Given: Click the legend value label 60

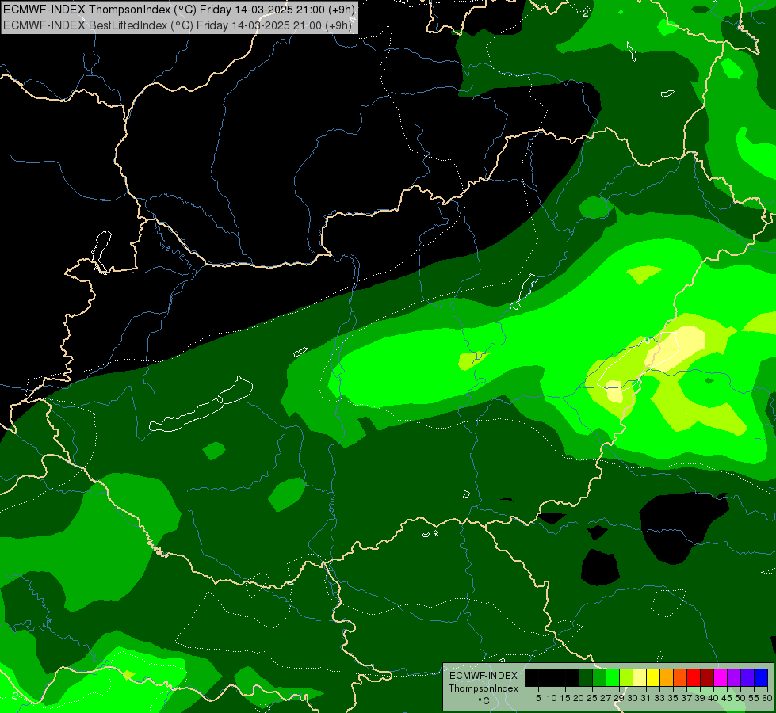Looking at the screenshot, I should click(x=766, y=698).
